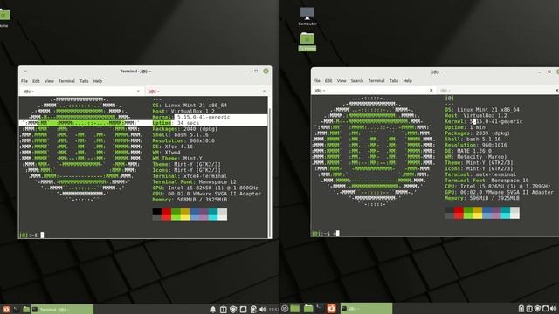Image resolution: width=559 pixels, height=314 pixels.
Task: Open Edit menu in the Xfce terminal
Action: tap(36, 81)
